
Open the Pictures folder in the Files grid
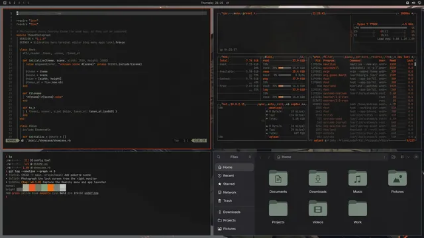(x=397, y=181)
